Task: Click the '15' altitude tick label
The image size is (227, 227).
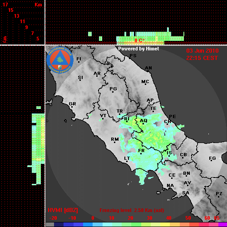Action: tap(10, 10)
